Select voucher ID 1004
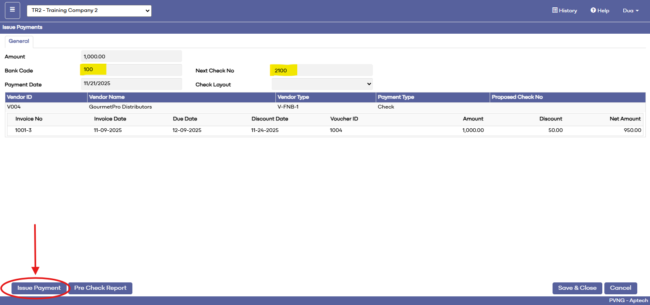Screen dimensions: 650x305 click(336, 130)
